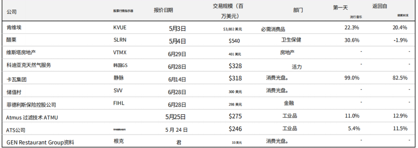Click the 交易规模 column header
Screen dimensions: 418x148
click(228, 11)
